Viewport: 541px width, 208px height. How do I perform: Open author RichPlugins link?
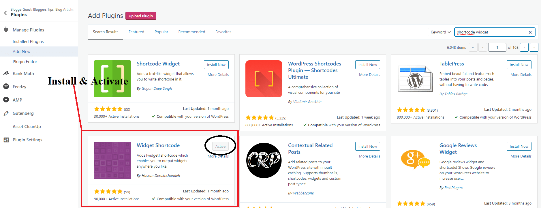[x=454, y=188]
